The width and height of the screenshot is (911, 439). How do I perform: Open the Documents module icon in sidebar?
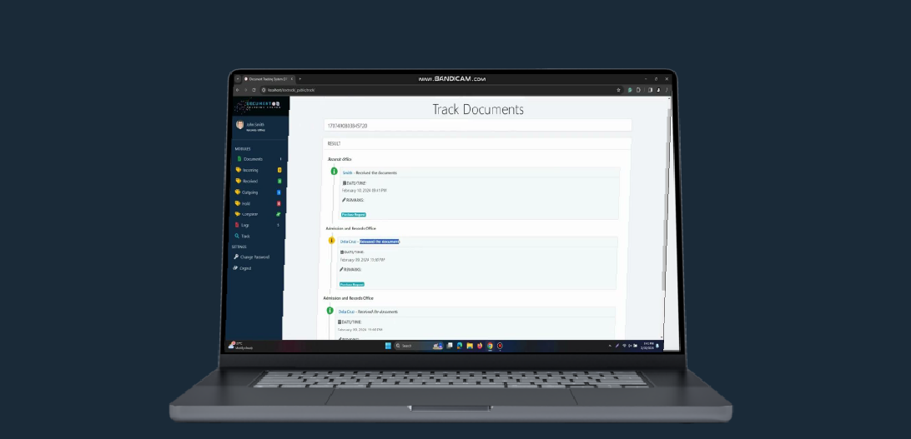pyautogui.click(x=239, y=159)
